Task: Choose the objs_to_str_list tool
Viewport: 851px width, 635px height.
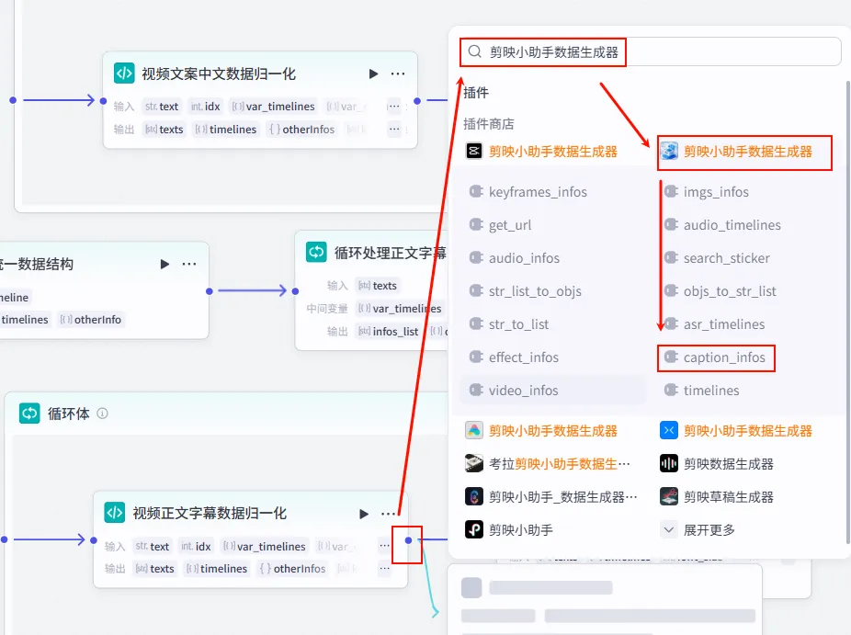Action: pos(721,291)
